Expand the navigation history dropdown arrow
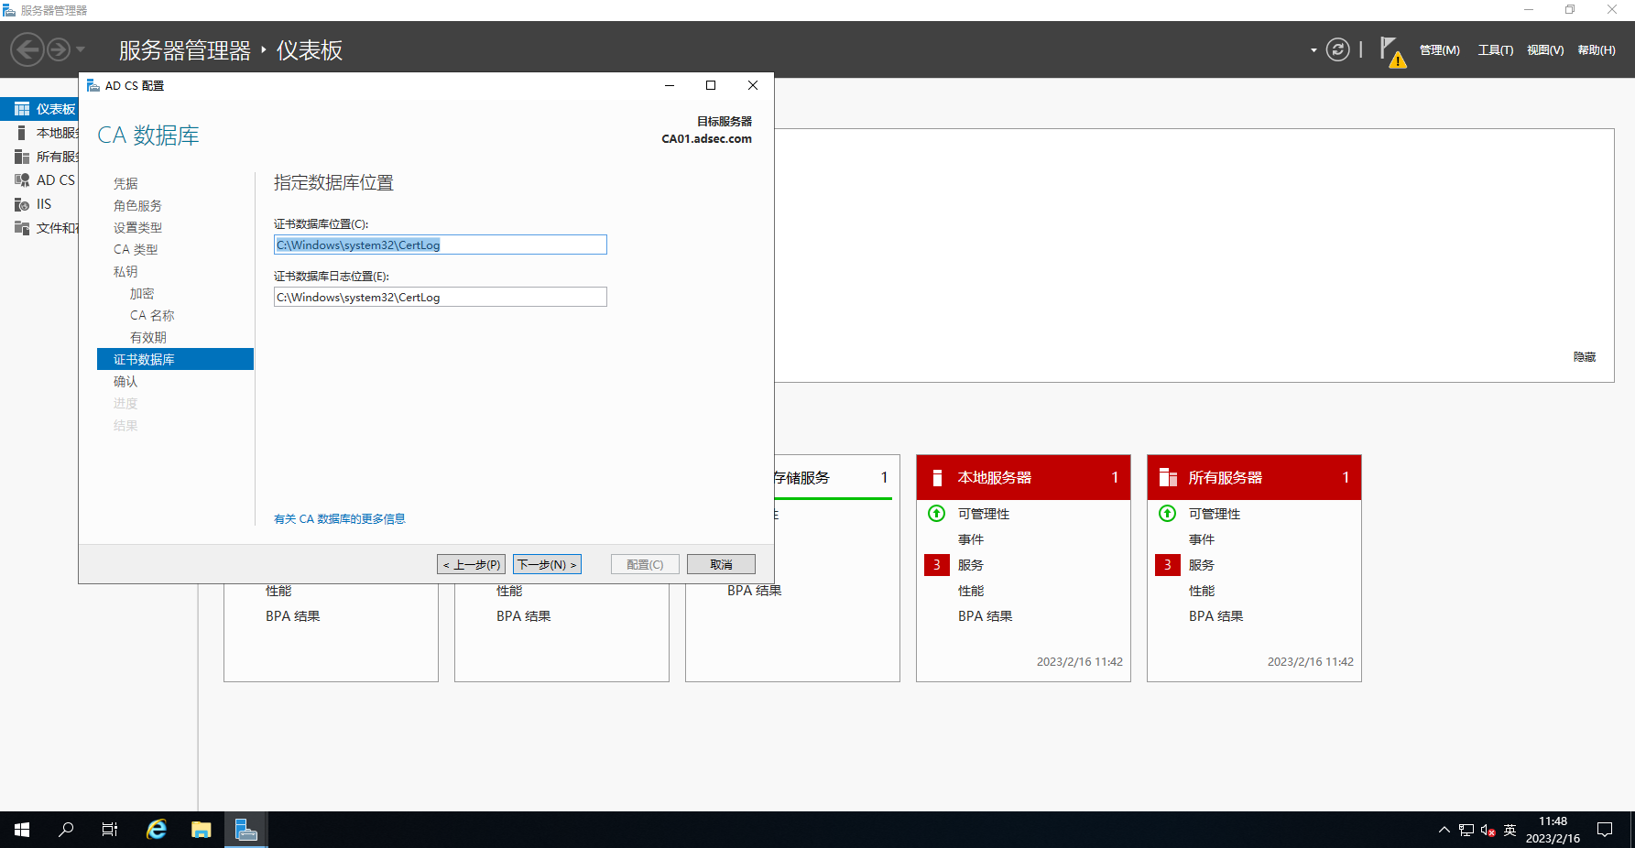 coord(81,49)
